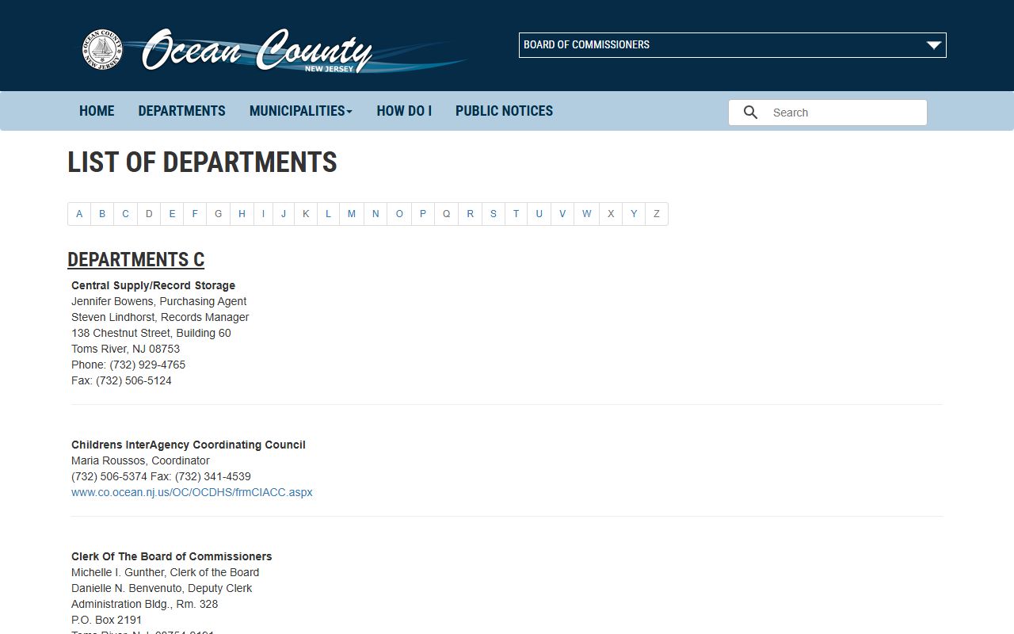Select letter V in alphabet index
This screenshot has height=634, width=1014.
tap(562, 214)
